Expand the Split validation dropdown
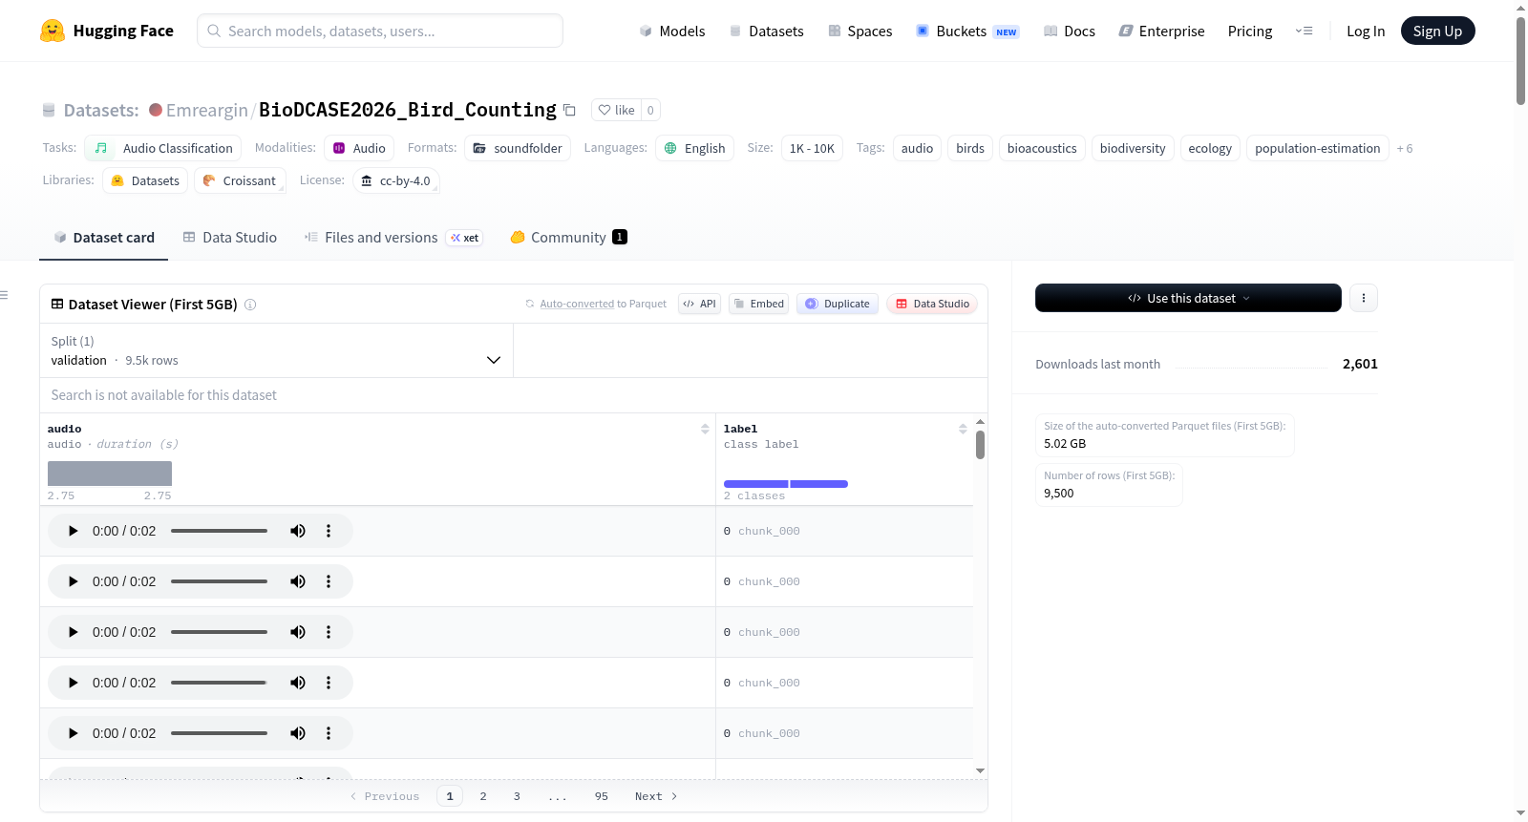The width and height of the screenshot is (1528, 822). tap(276, 350)
